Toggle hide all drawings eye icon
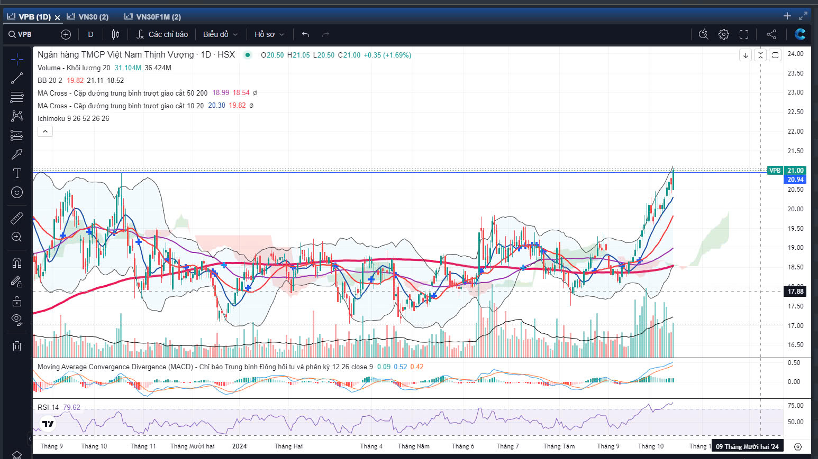The width and height of the screenshot is (818, 459). [17, 320]
